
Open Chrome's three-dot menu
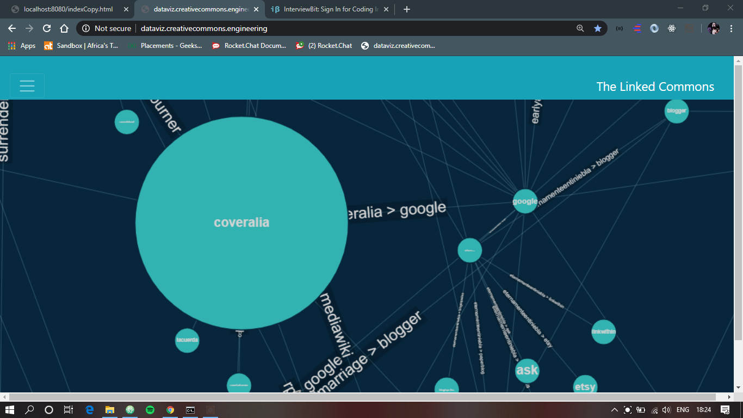coord(731,28)
